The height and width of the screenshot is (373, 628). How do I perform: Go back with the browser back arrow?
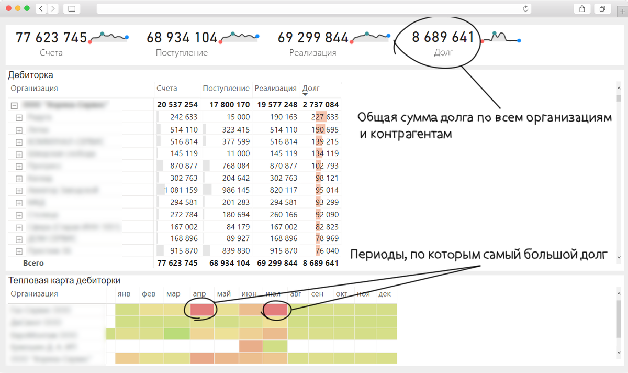41,8
